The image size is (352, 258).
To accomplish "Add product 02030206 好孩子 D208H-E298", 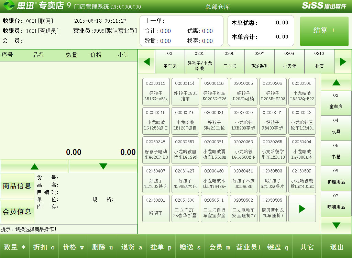I will pyautogui.click(x=273, y=91).
